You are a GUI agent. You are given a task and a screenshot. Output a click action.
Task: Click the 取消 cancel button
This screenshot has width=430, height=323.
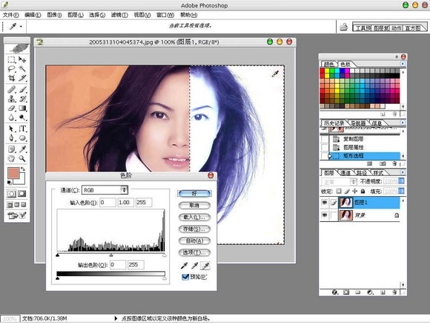[194, 205]
